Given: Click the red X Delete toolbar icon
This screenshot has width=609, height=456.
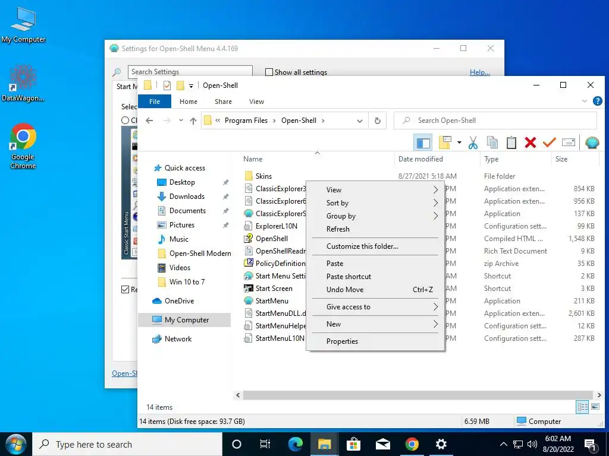Looking at the screenshot, I should [530, 142].
